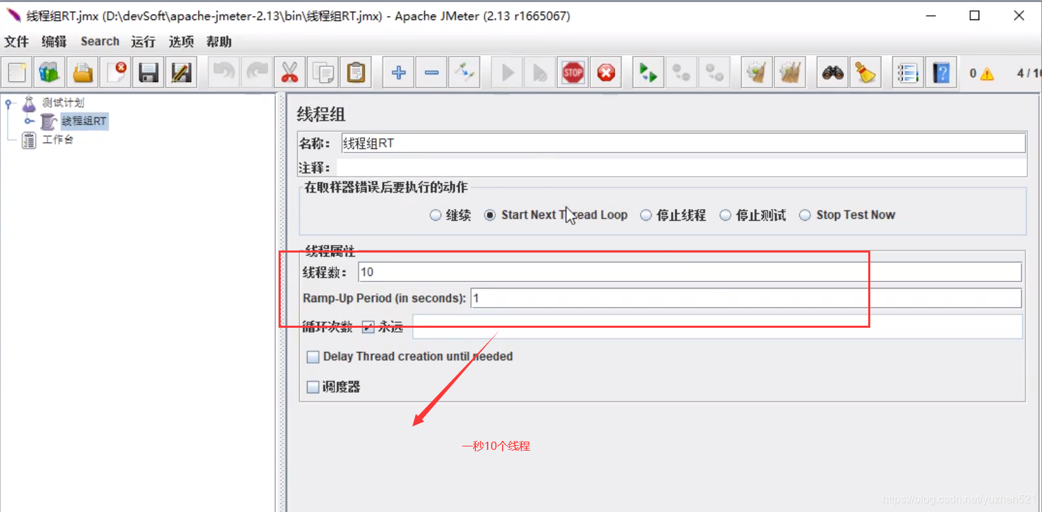The height and width of the screenshot is (512, 1042).
Task: Open Search with binoculars icon
Action: (833, 72)
